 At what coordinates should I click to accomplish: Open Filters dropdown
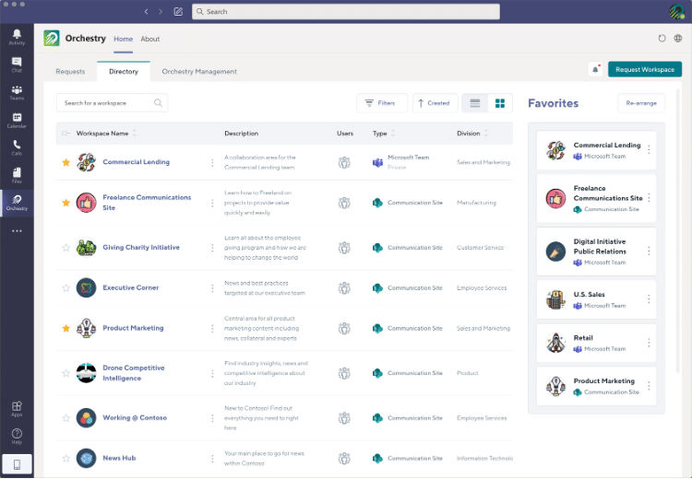tap(382, 103)
